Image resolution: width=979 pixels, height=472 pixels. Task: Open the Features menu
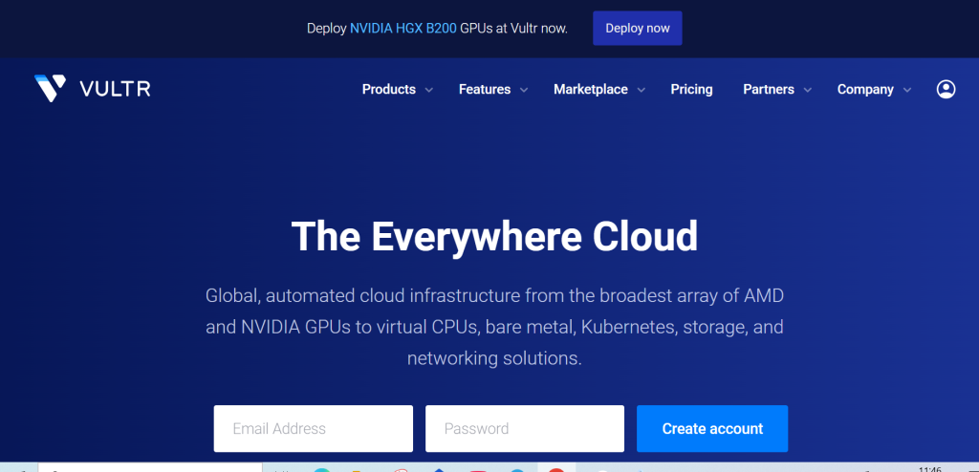[x=485, y=89]
